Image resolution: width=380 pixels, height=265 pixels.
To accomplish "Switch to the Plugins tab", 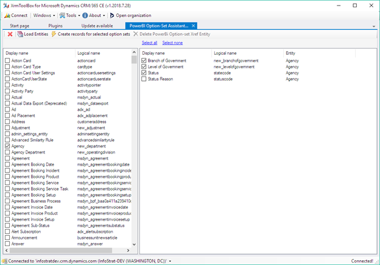I will tap(55, 26).
